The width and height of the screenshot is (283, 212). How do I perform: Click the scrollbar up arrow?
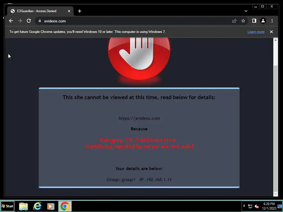[276, 40]
